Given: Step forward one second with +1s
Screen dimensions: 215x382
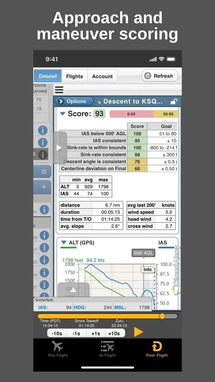Looking at the screenshot, I should point(96,333).
